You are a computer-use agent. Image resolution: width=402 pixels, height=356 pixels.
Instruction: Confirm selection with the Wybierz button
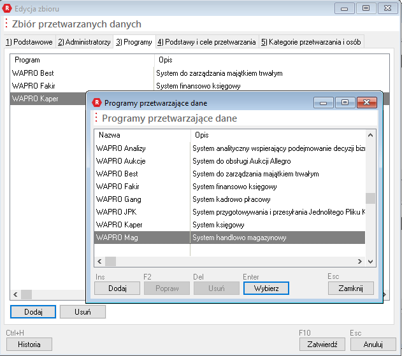coord(266,288)
